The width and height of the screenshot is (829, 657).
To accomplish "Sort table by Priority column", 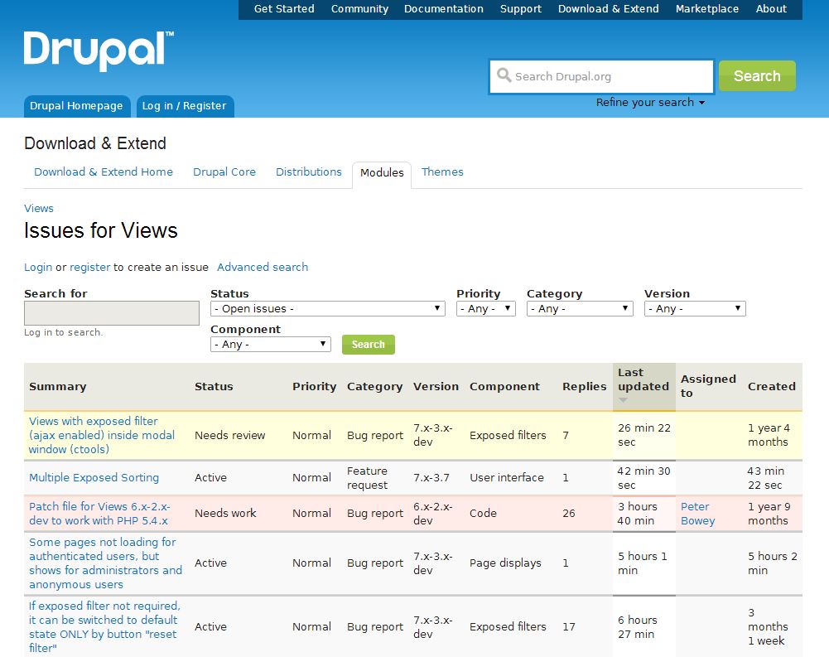I will coord(314,387).
